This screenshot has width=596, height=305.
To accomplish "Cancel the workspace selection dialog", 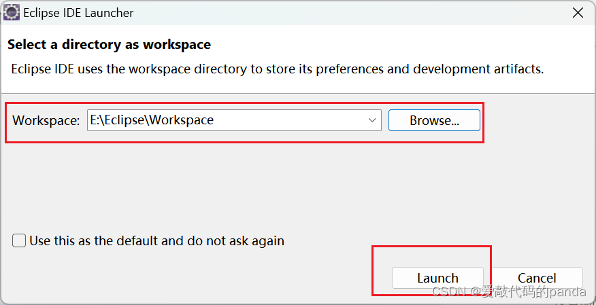I will tap(537, 278).
